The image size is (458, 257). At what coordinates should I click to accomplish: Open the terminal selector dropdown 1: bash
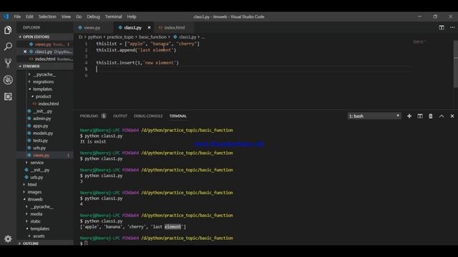374,116
